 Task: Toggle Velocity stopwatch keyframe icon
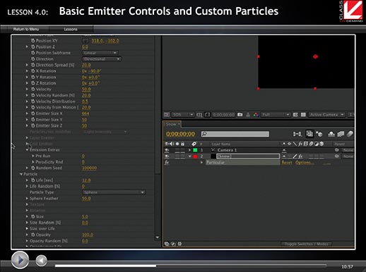point(33,89)
